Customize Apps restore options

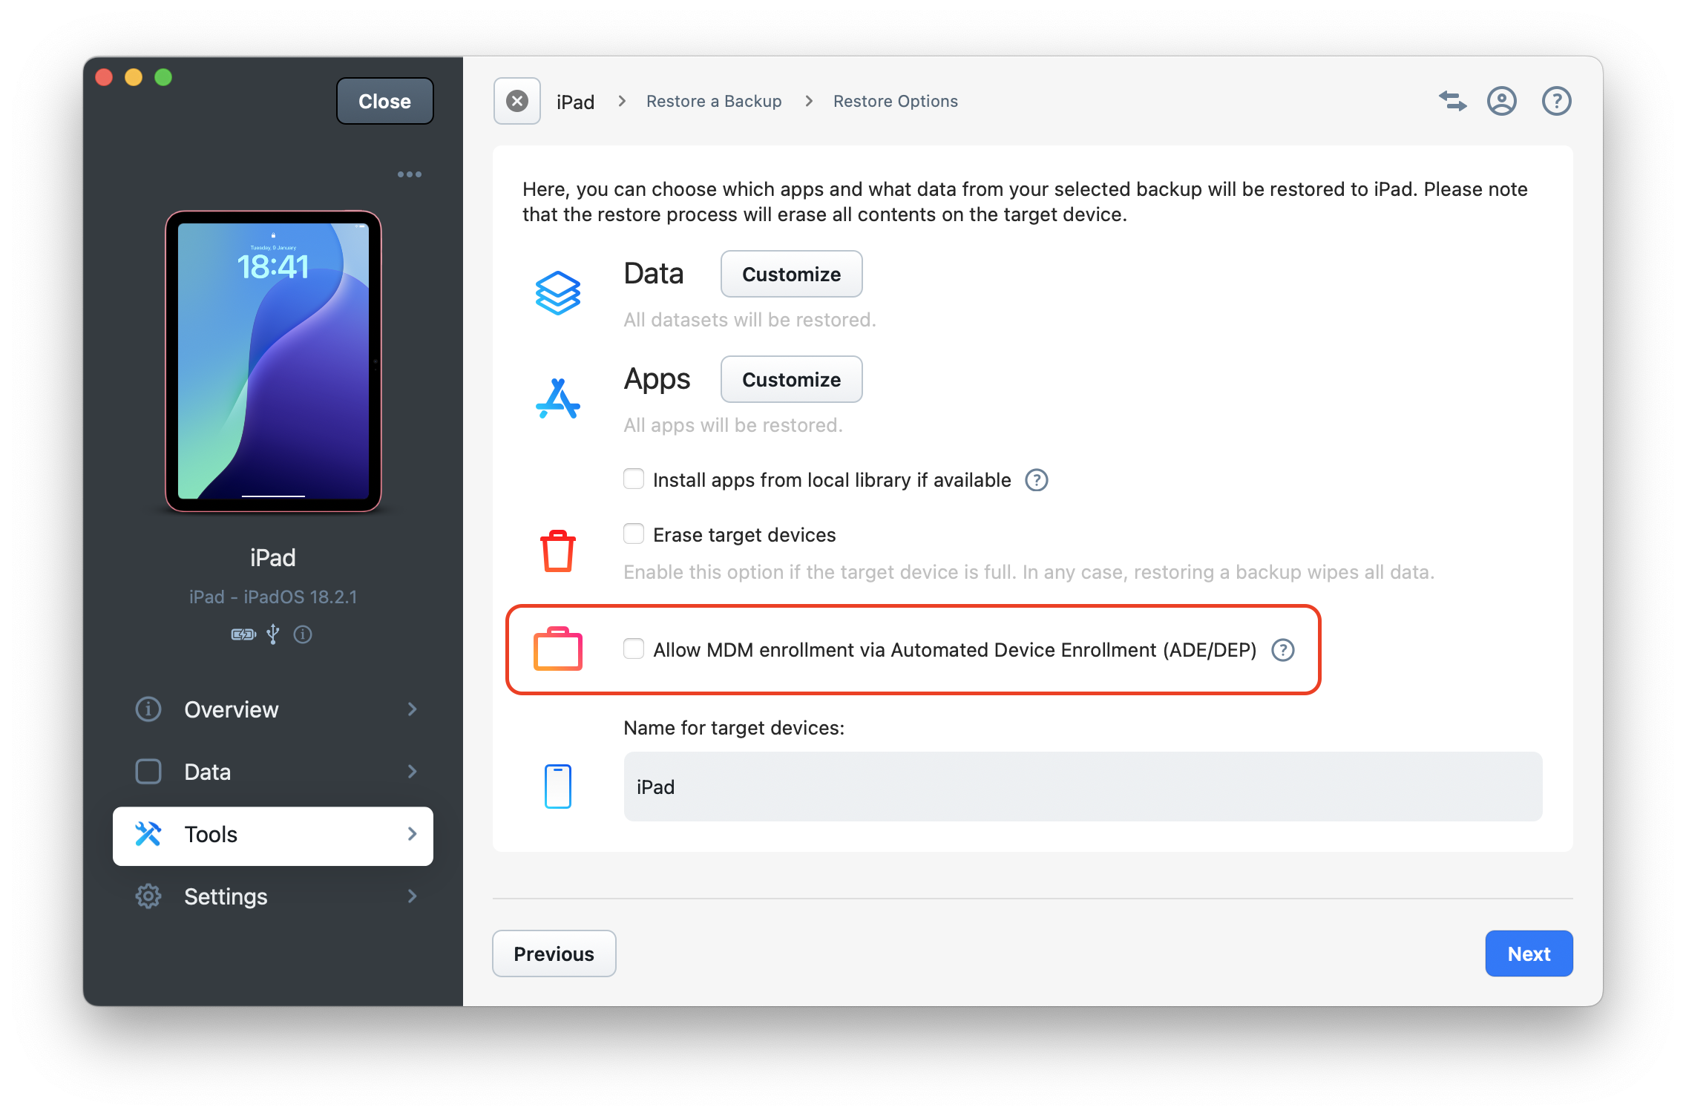pos(791,380)
